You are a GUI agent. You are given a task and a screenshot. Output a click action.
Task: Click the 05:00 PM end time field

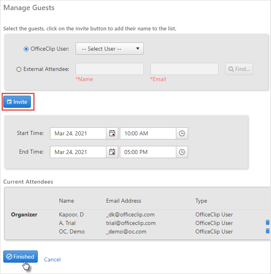[x=148, y=152]
